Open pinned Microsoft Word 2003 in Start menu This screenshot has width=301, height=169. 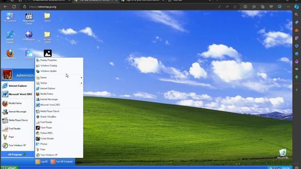[17, 94]
